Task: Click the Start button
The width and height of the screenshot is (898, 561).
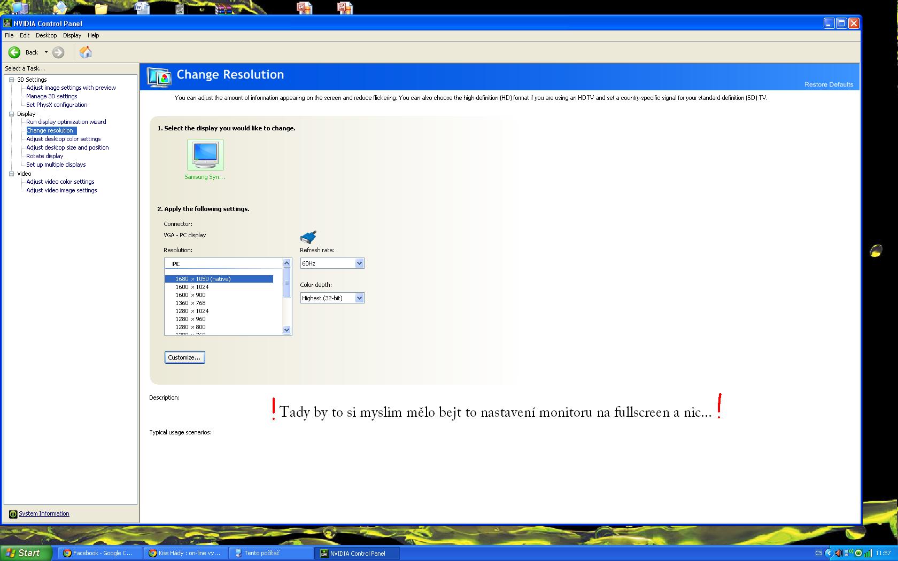Action: click(26, 553)
